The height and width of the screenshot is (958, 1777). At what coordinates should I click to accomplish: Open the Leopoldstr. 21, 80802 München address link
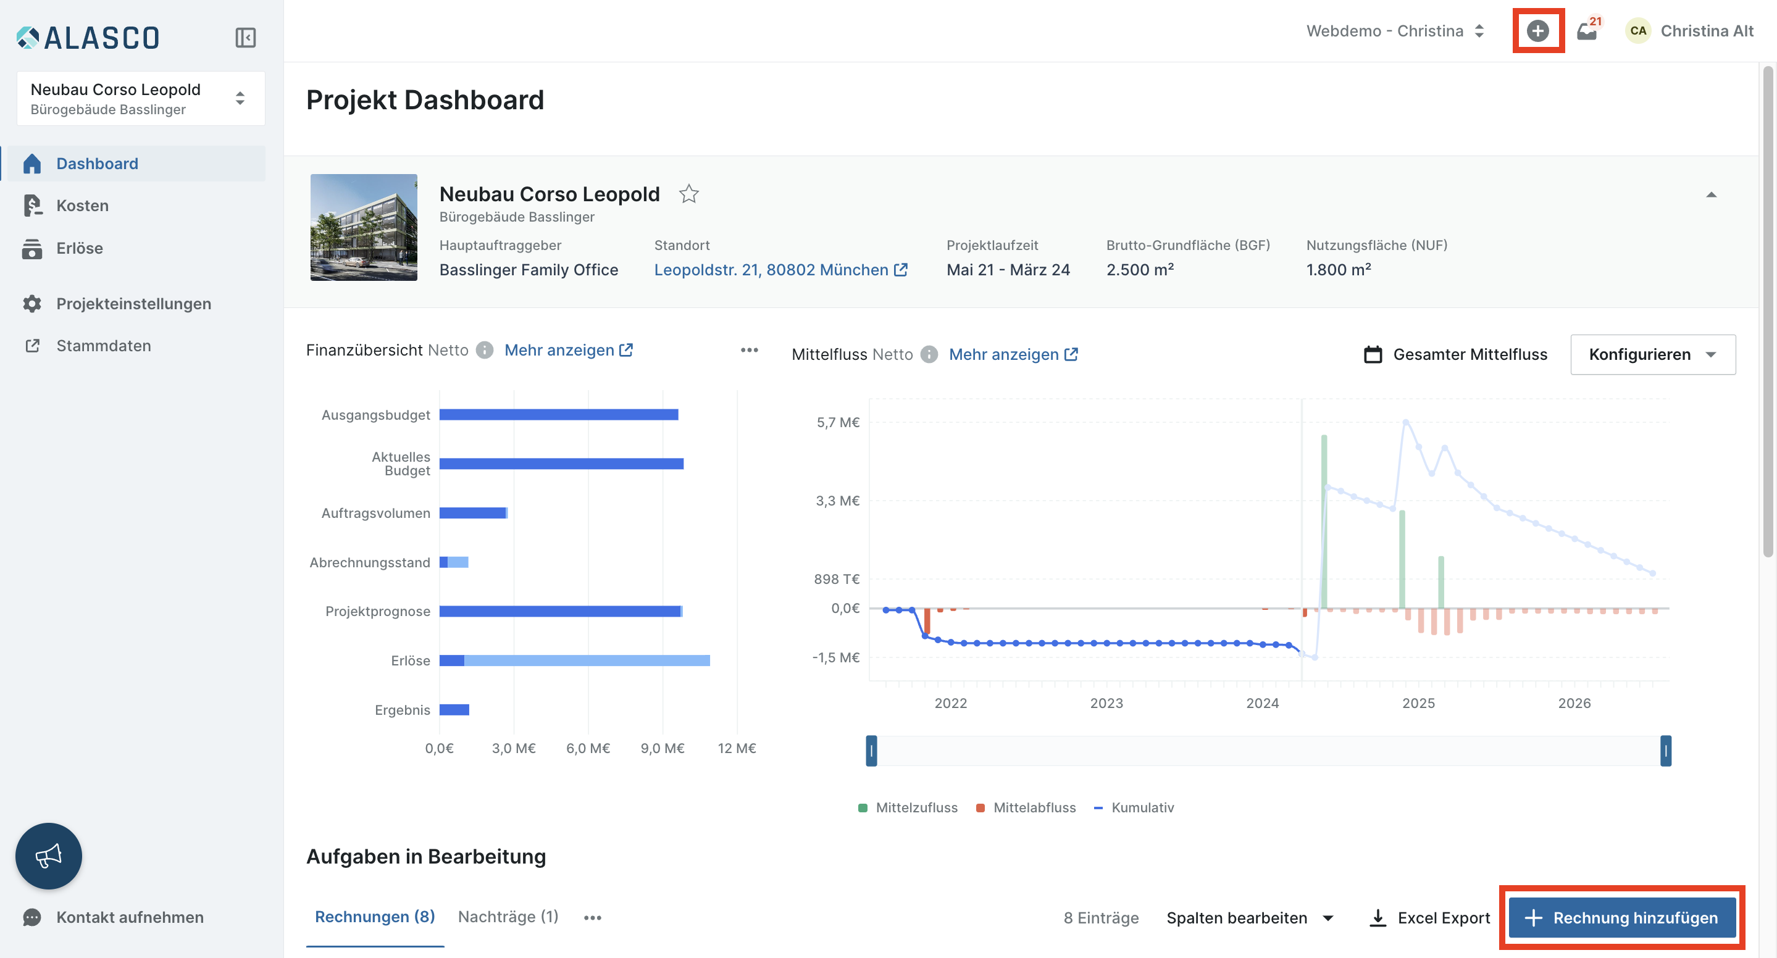click(780, 270)
